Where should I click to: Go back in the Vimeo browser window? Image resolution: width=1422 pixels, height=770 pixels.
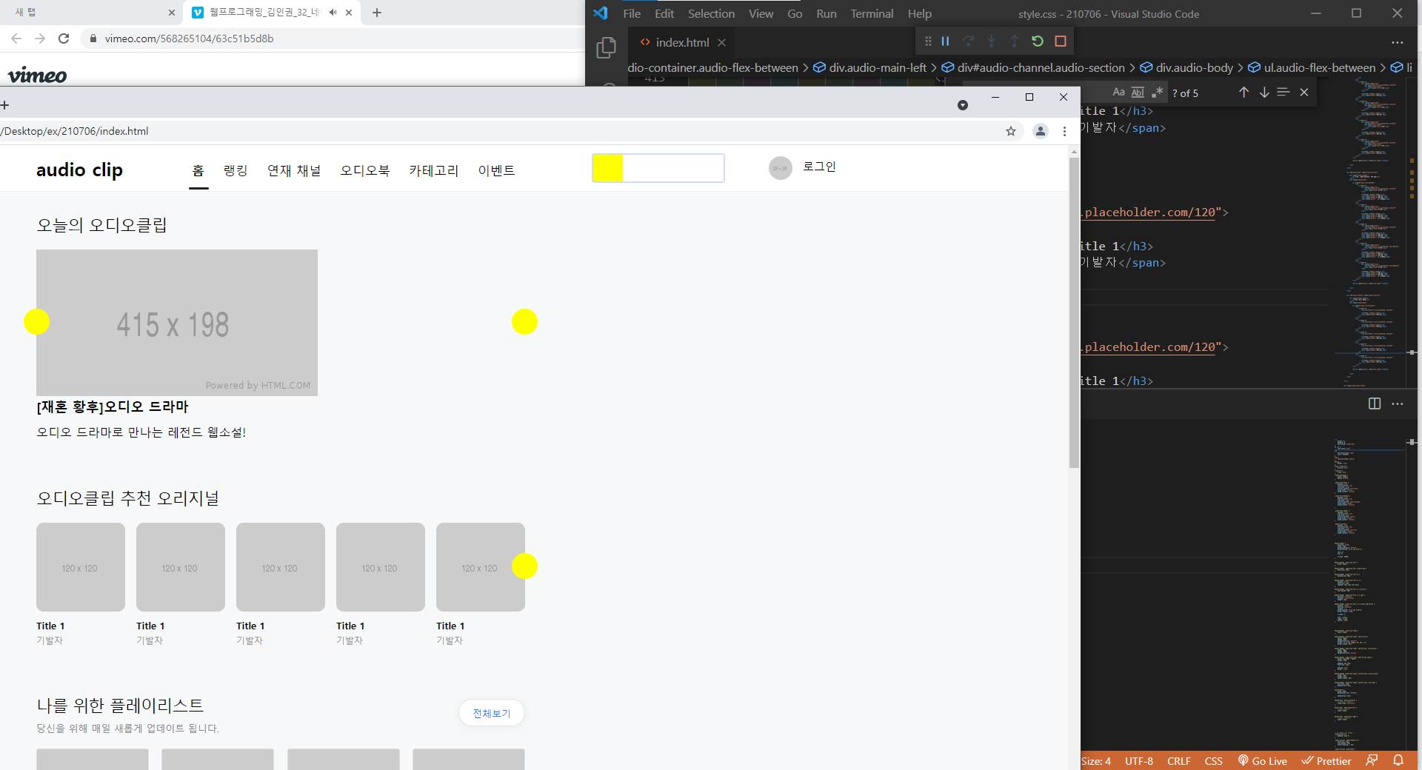pyautogui.click(x=16, y=38)
